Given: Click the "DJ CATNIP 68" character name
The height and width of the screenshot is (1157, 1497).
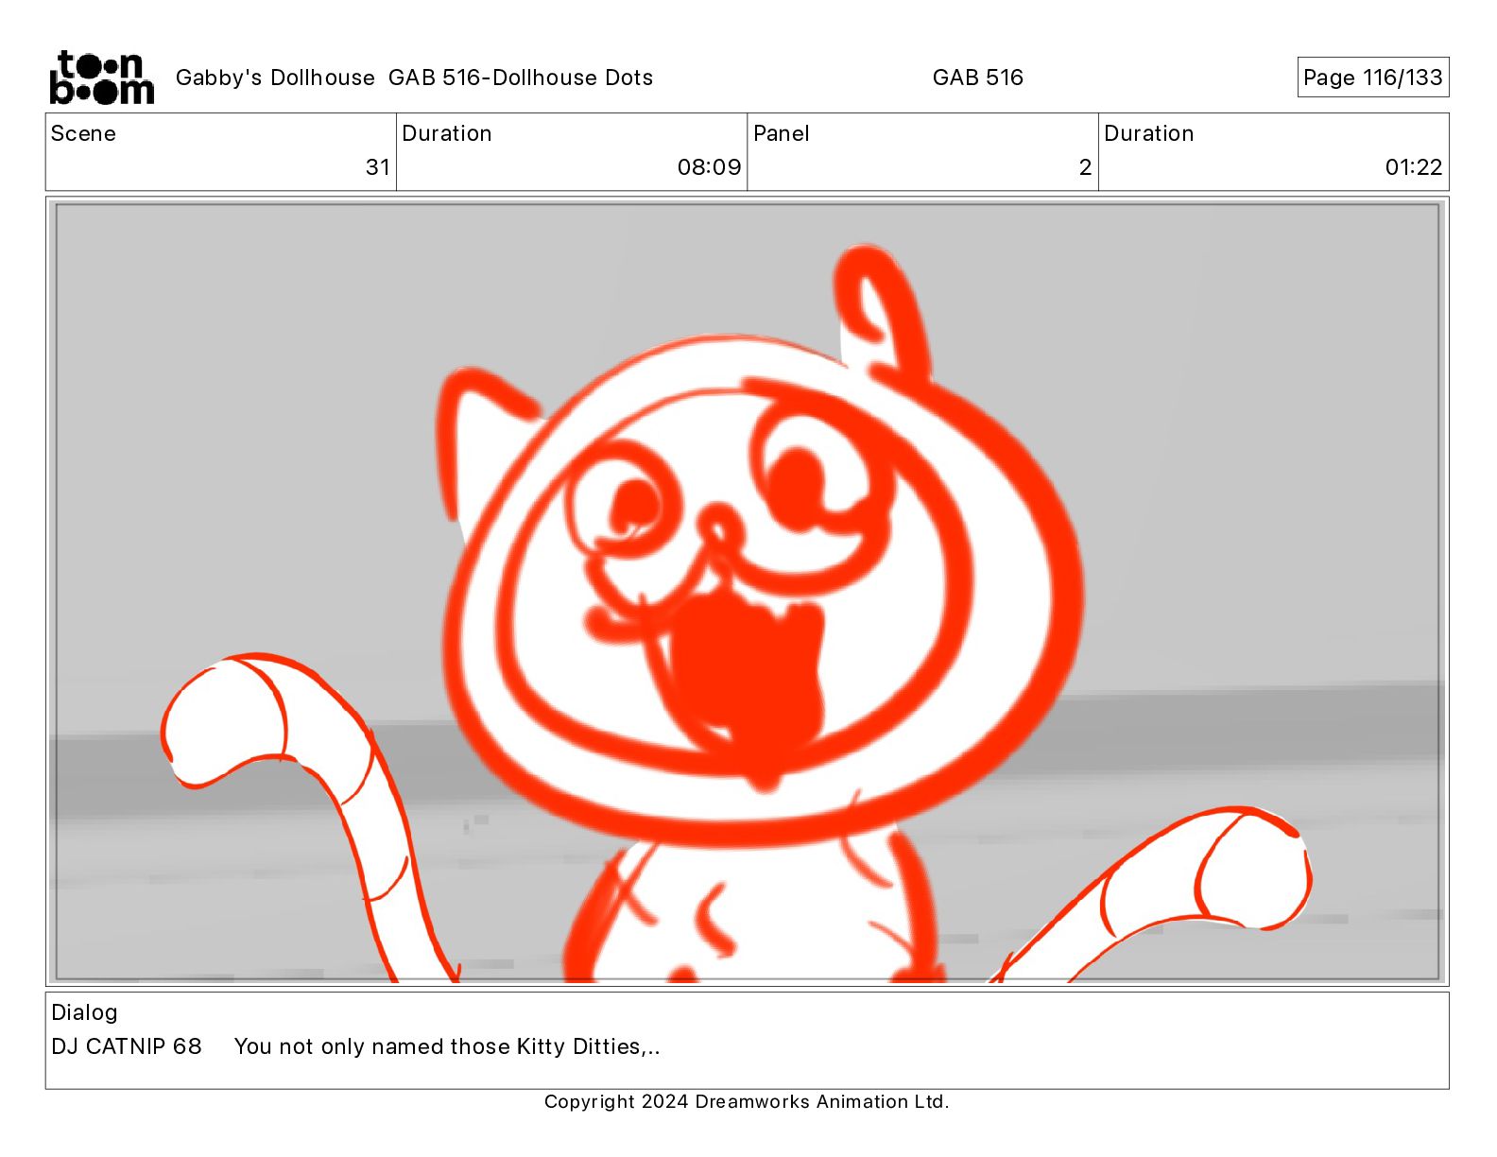Looking at the screenshot, I should click(x=127, y=1046).
